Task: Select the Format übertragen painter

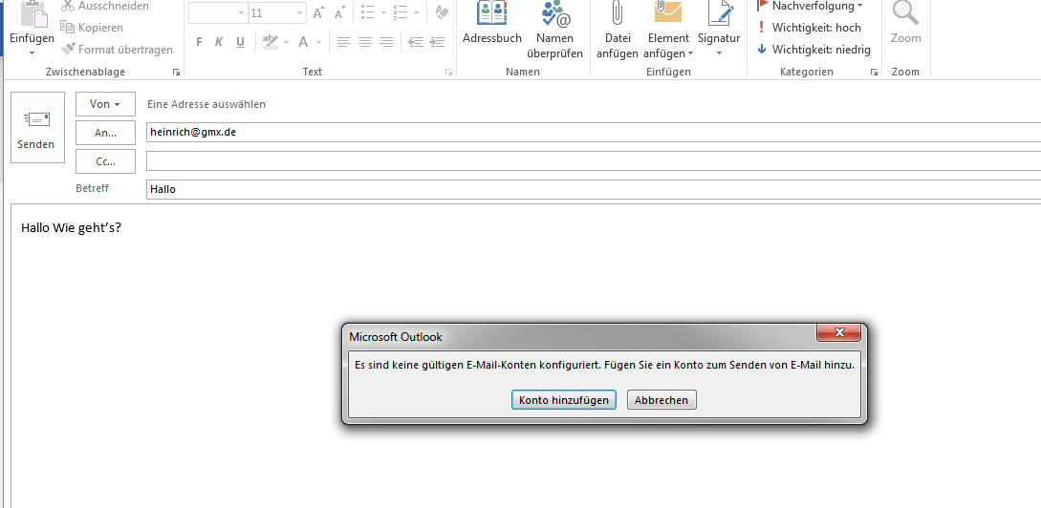Action: click(x=117, y=49)
